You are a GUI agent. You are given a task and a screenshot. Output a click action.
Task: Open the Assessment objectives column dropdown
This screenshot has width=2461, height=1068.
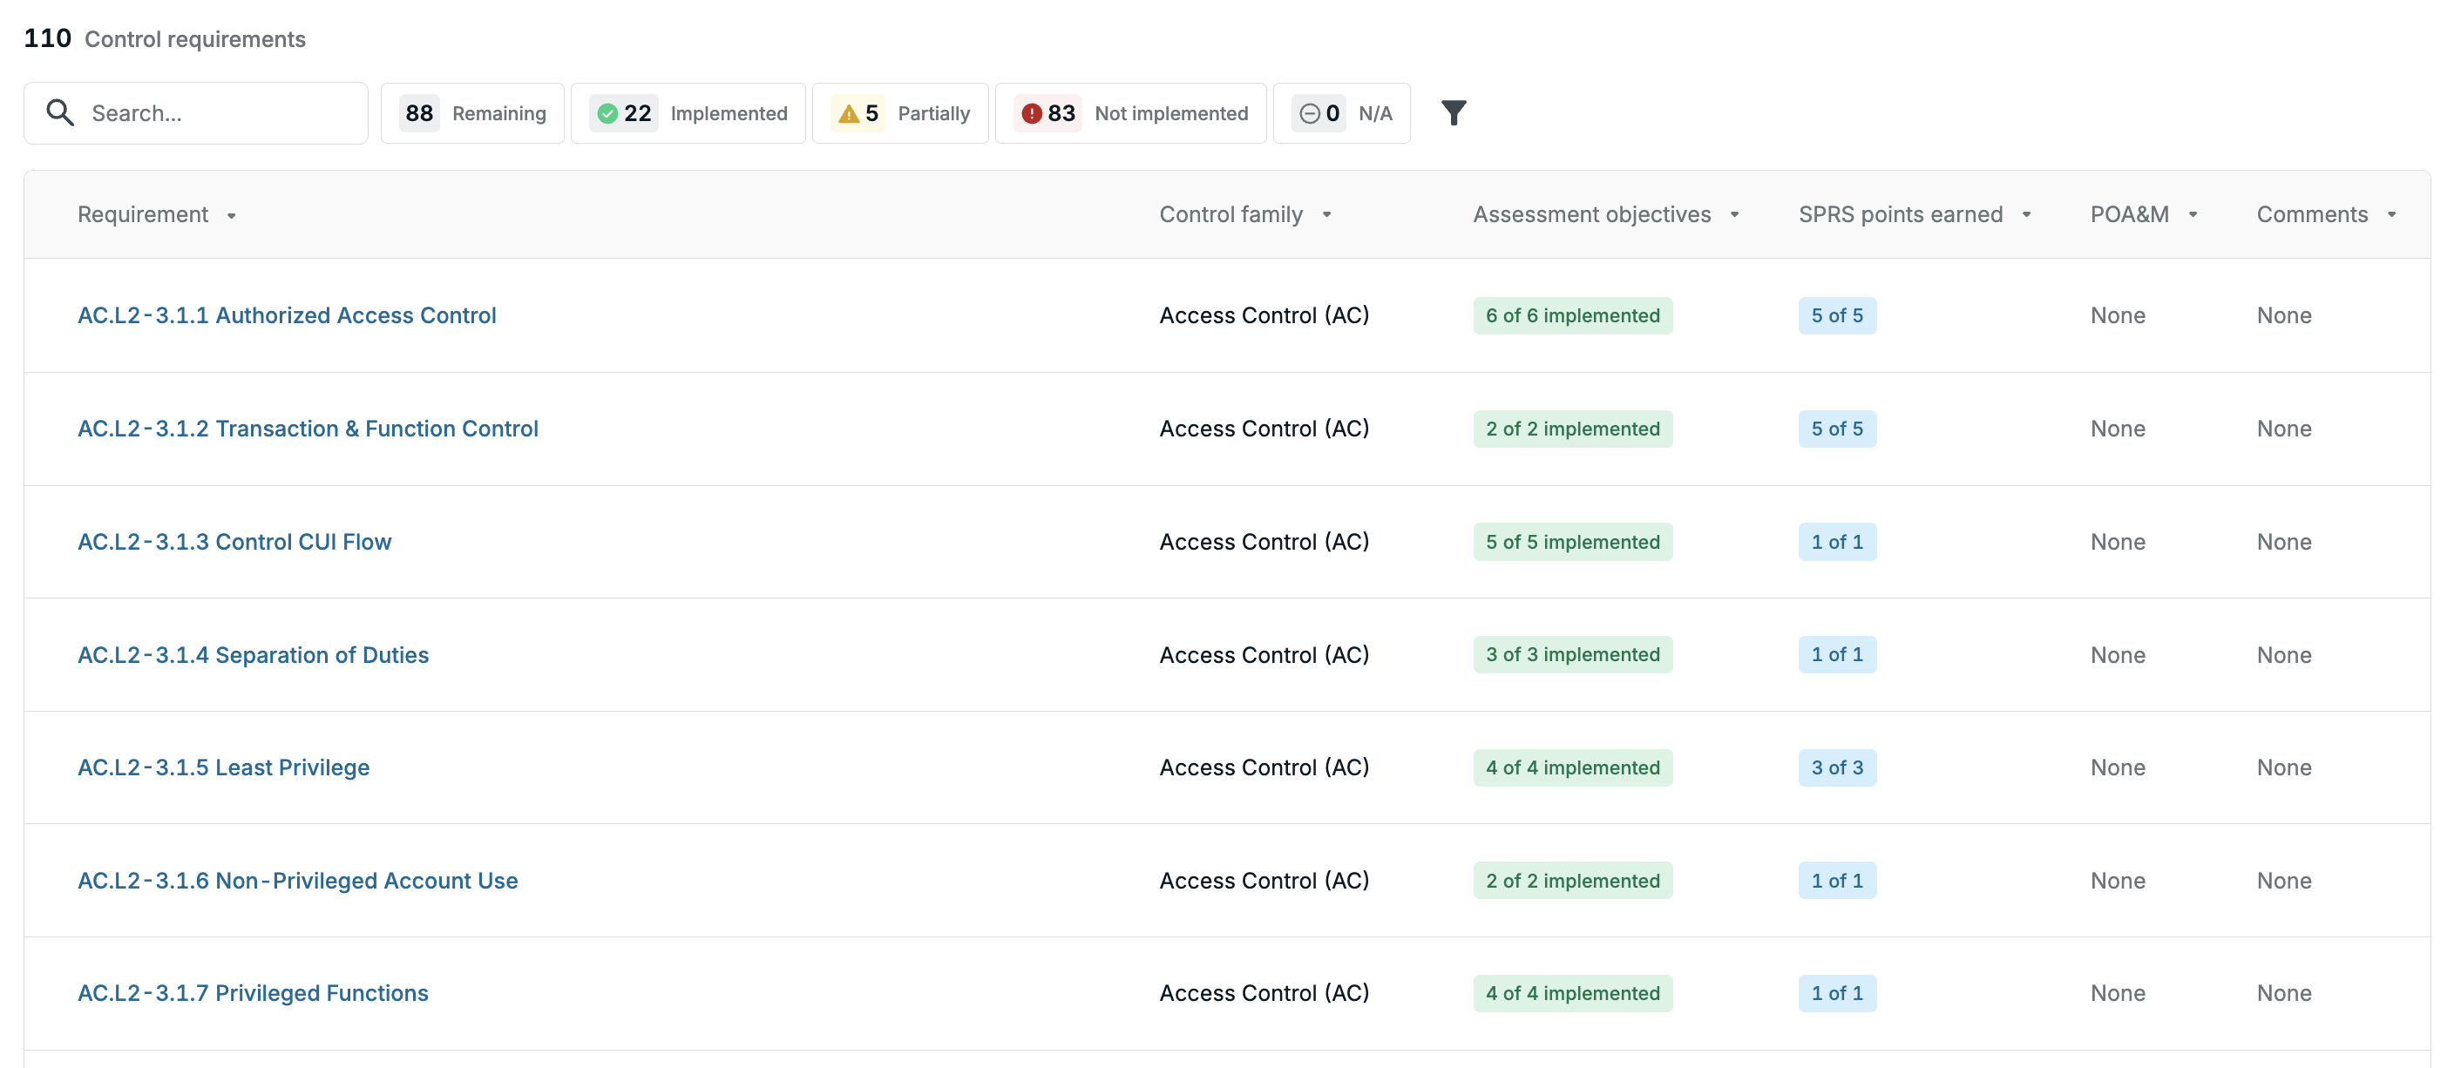tap(1734, 215)
